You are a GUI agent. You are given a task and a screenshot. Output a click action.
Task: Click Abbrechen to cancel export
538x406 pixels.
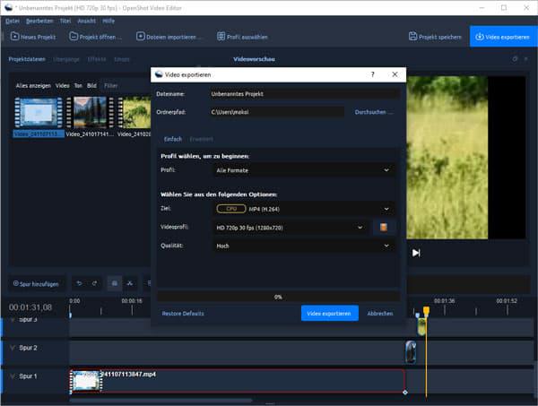[x=380, y=314]
